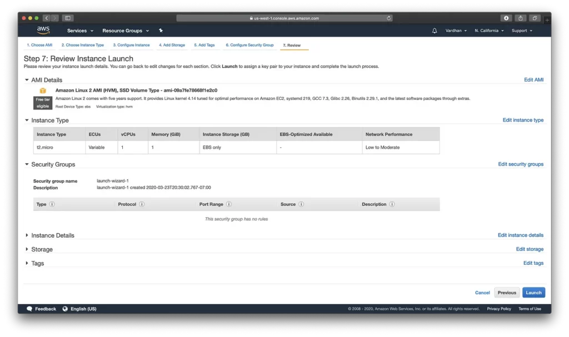Click the launch-wizard-1 security group name

(x=112, y=180)
